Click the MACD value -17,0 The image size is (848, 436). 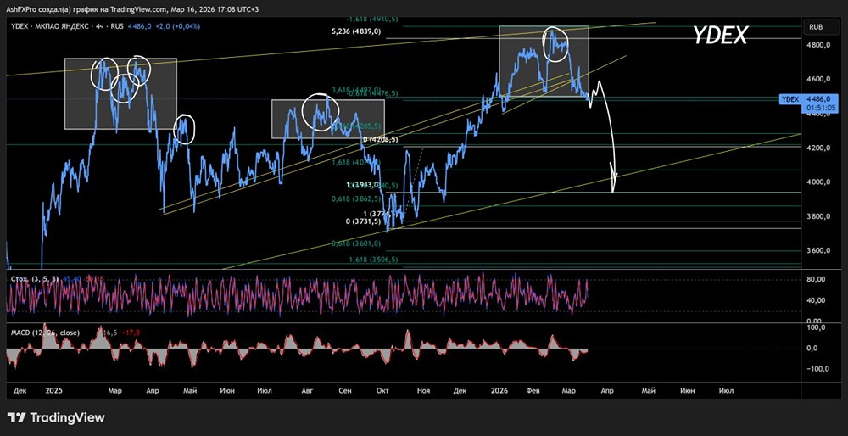click(x=131, y=333)
